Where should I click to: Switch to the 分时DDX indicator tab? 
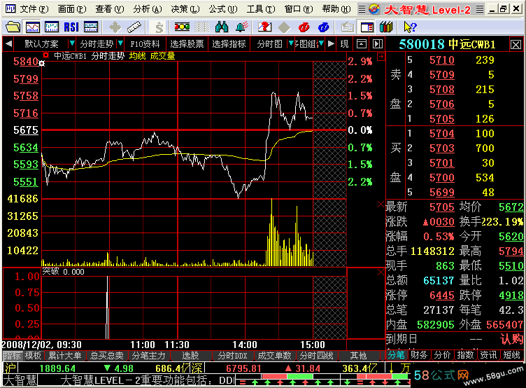click(232, 355)
